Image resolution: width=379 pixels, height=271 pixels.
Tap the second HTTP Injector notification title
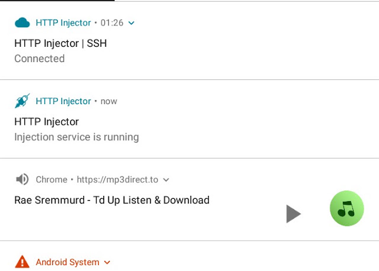(x=47, y=122)
